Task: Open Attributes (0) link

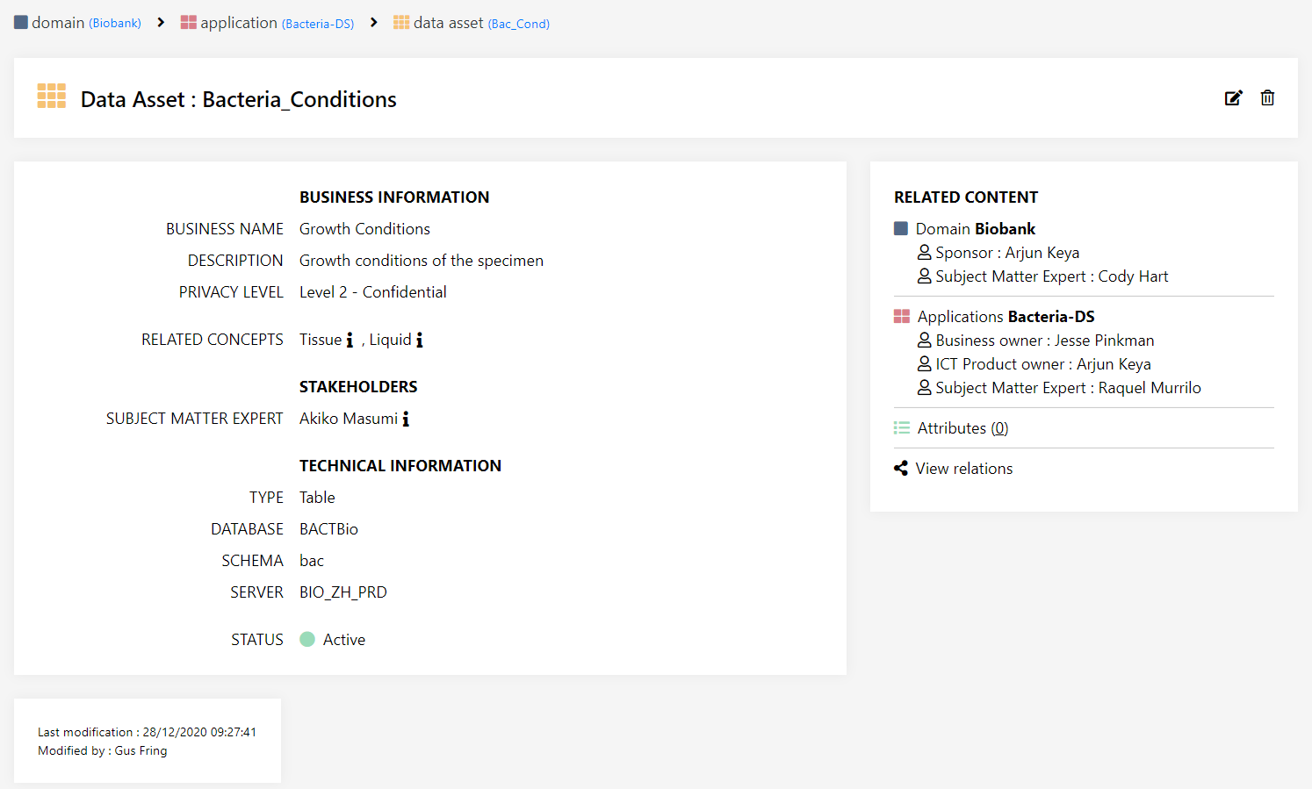Action: click(962, 428)
